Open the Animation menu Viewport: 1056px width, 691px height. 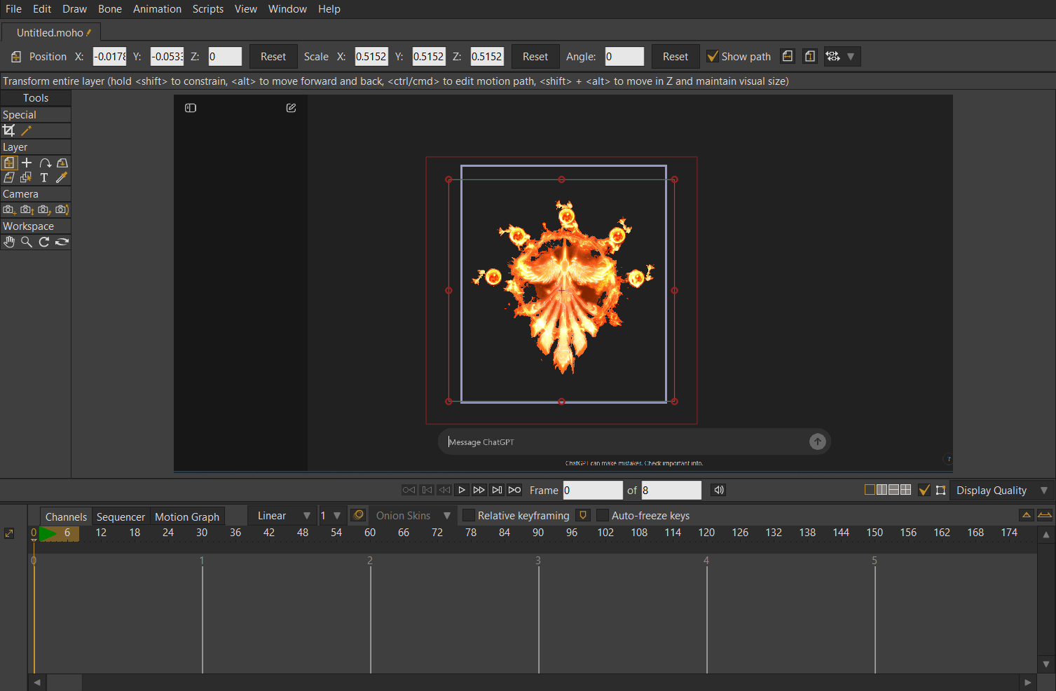point(157,9)
